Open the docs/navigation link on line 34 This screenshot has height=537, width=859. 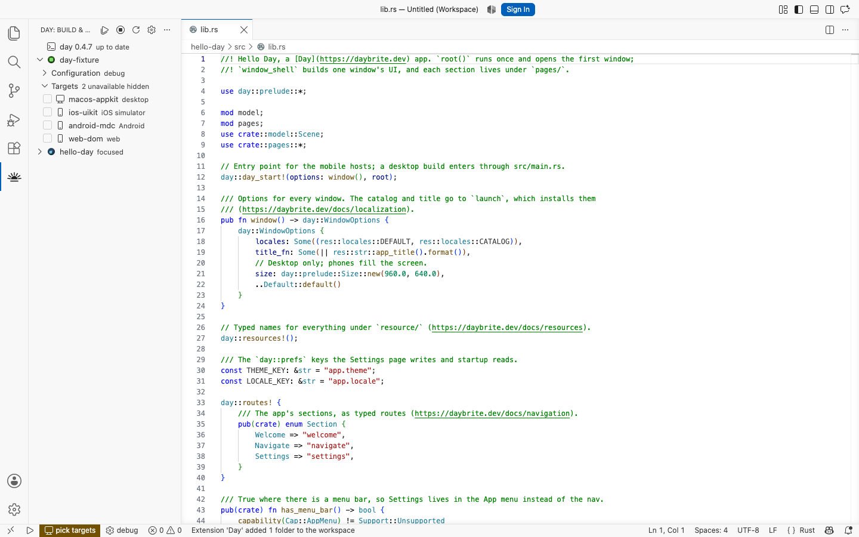[x=492, y=413]
